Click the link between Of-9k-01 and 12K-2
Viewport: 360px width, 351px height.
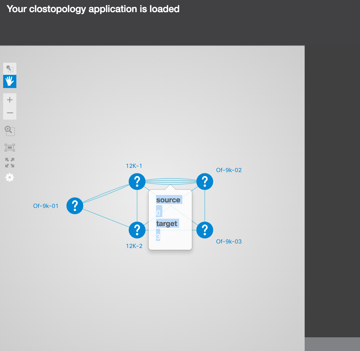pos(106,218)
